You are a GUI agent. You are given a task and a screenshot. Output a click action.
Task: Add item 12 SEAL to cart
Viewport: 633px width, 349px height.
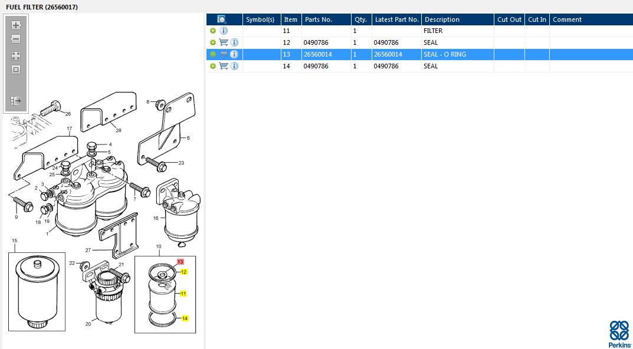pyautogui.click(x=223, y=42)
